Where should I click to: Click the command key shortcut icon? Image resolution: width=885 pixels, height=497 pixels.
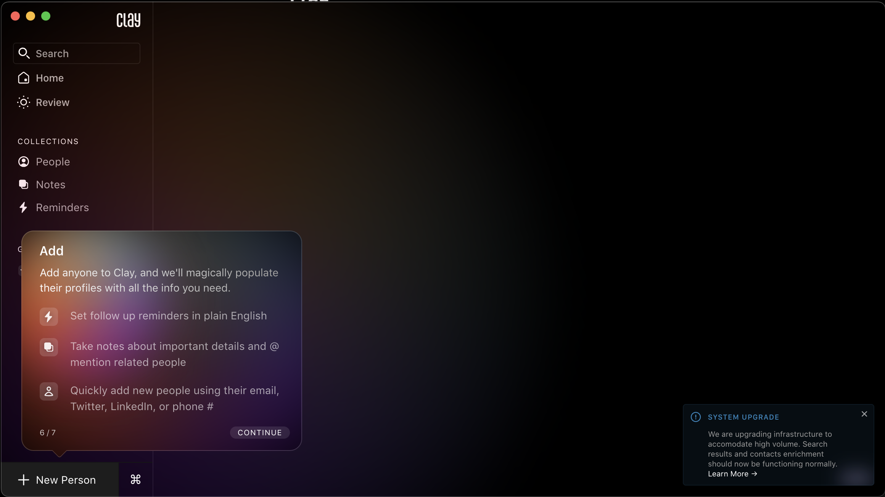click(135, 479)
